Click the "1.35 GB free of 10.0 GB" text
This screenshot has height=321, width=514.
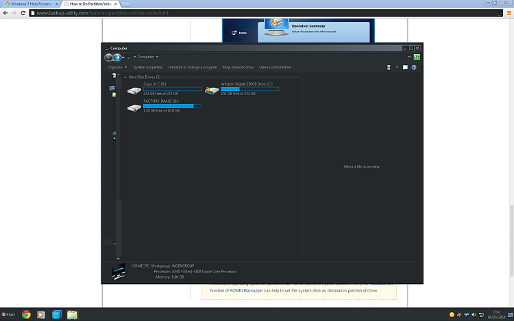click(161, 111)
